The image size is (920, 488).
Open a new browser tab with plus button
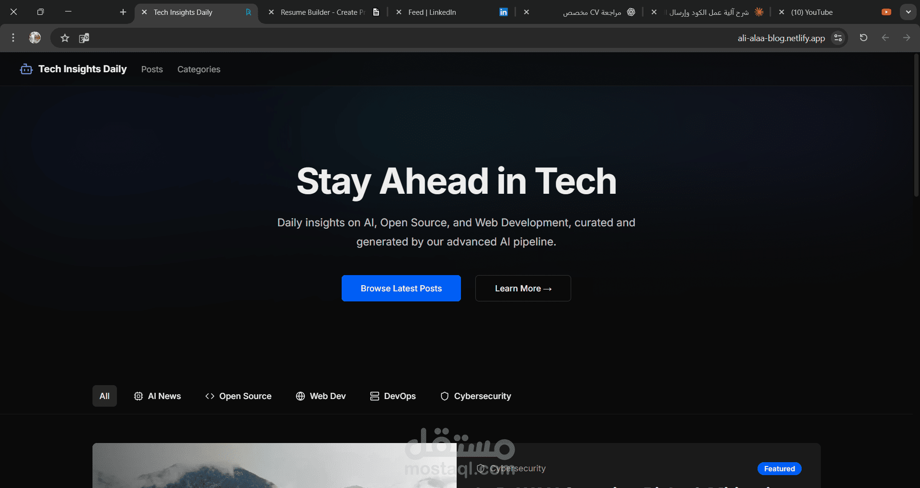click(x=123, y=12)
